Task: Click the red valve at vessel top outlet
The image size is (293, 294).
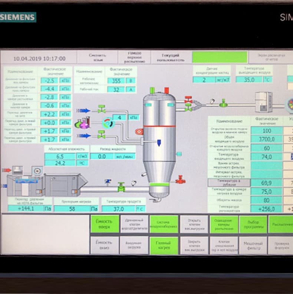Action: coord(188,100)
